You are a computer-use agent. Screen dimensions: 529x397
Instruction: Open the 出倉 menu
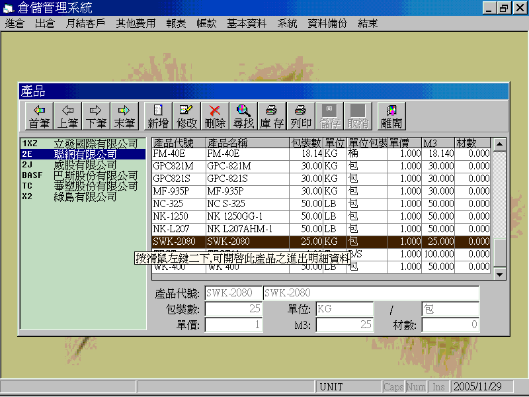pyautogui.click(x=44, y=23)
